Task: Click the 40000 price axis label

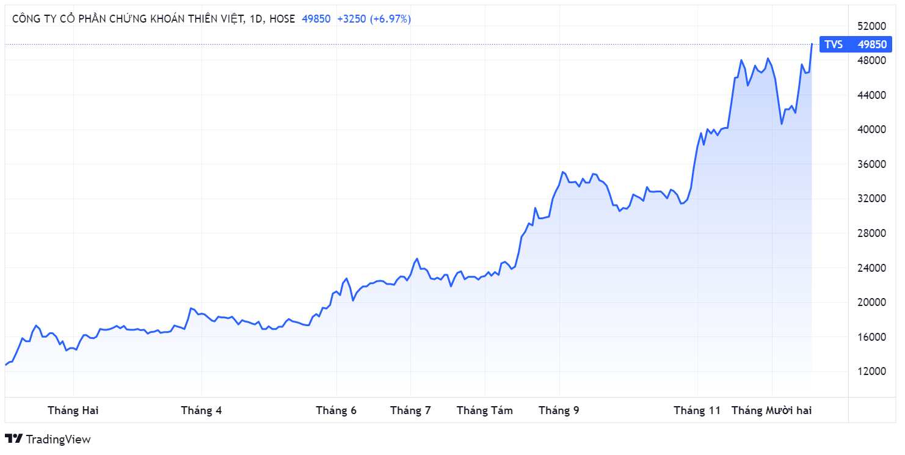Action: tap(872, 129)
